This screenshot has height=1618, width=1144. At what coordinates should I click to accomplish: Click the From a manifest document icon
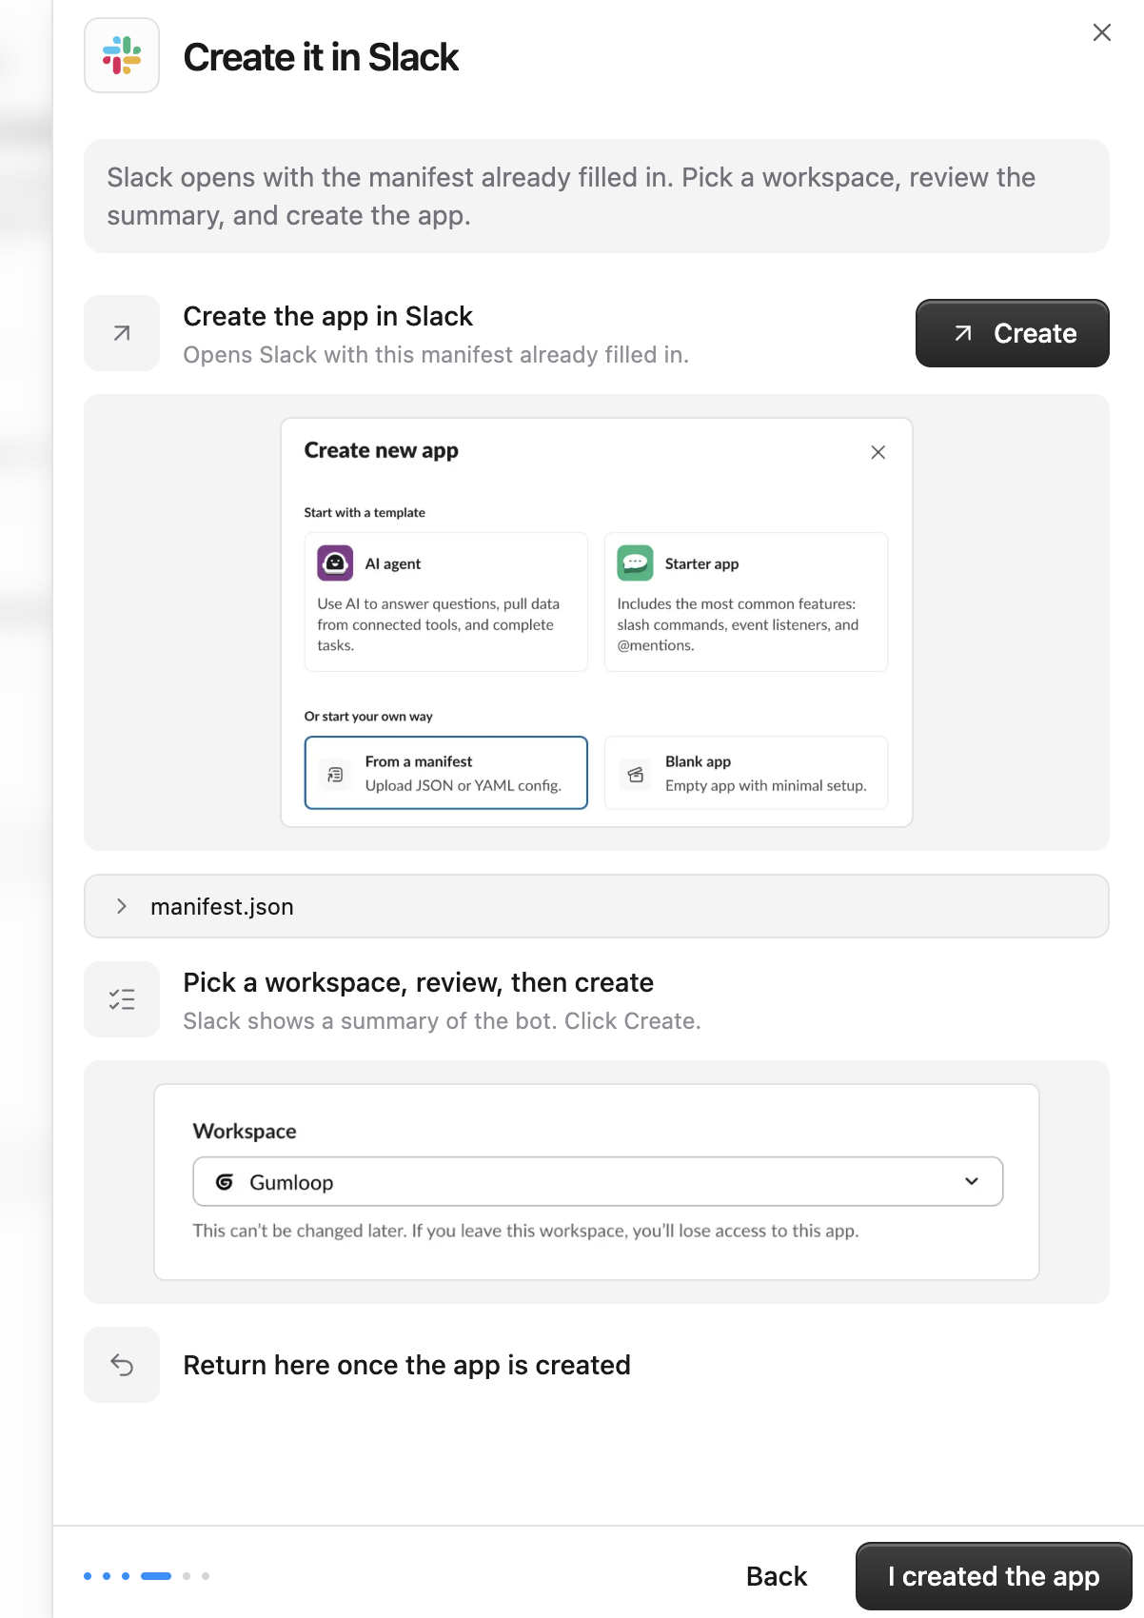(x=335, y=774)
